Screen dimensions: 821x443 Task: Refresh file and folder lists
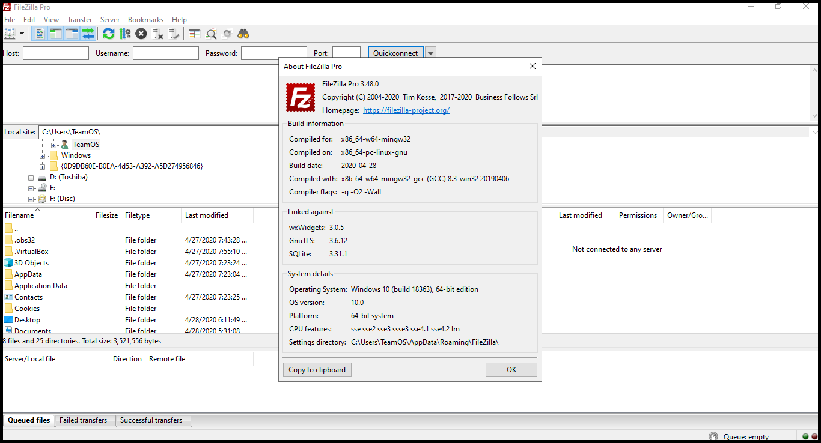click(x=108, y=34)
